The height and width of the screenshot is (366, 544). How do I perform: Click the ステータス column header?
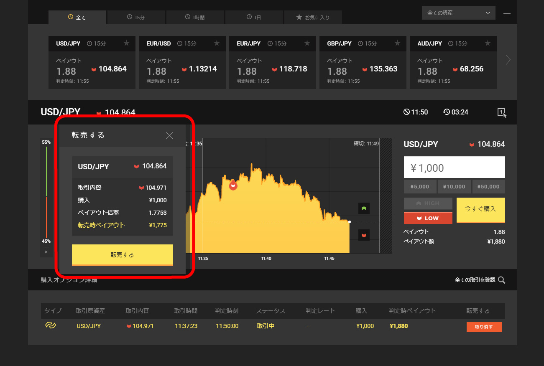(x=271, y=311)
